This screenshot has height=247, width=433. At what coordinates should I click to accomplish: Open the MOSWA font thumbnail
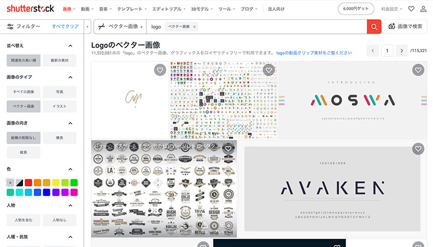352,100
